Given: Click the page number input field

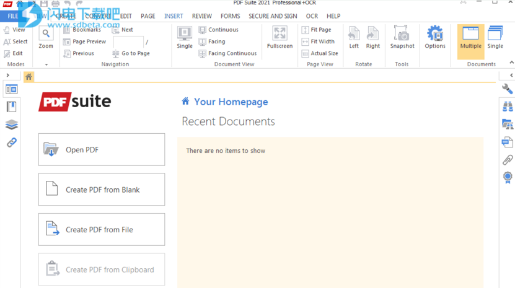Looking at the screenshot, I should click(128, 41).
